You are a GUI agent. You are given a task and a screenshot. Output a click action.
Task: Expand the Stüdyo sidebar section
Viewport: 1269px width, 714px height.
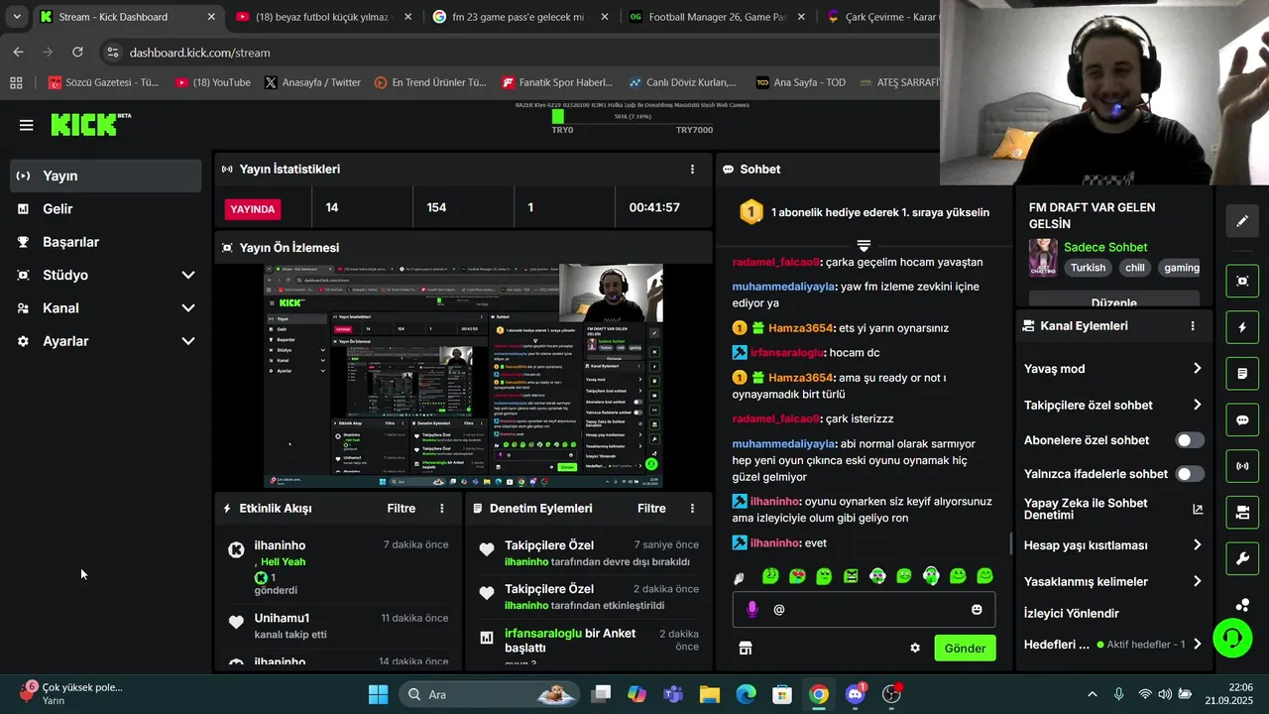coord(188,276)
